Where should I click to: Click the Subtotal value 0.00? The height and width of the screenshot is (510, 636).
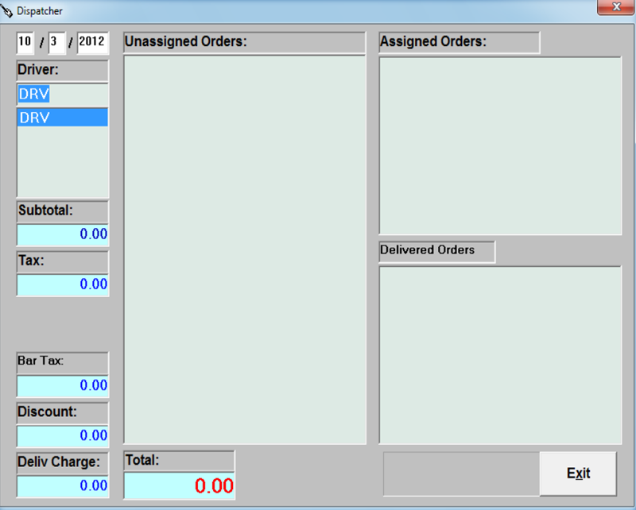[63, 234]
